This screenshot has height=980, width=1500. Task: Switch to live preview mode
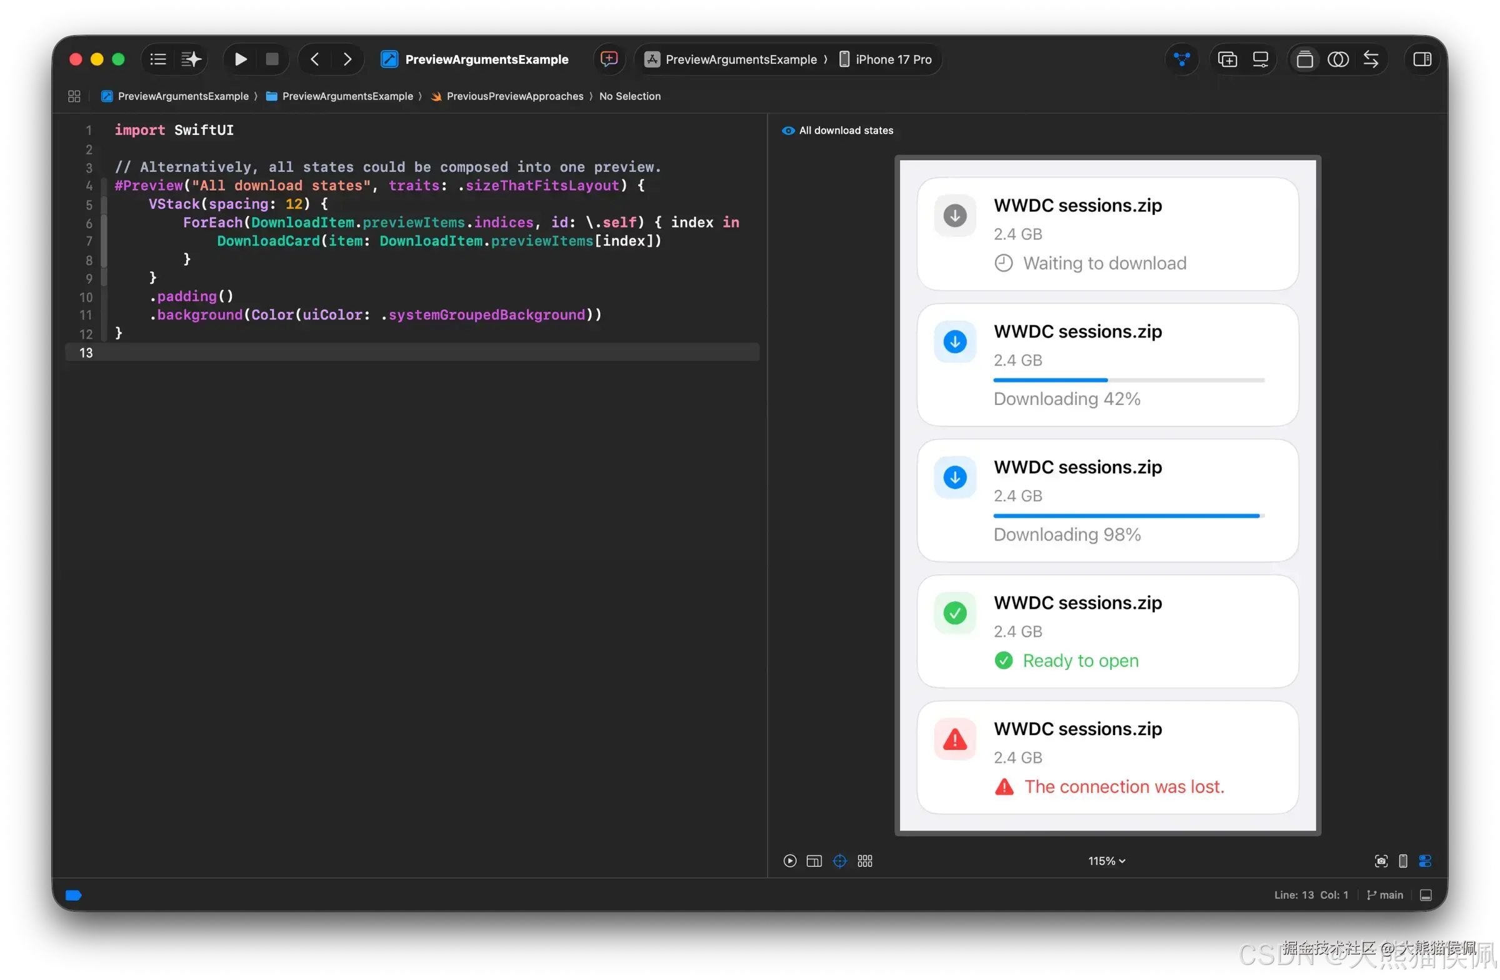pyautogui.click(x=790, y=861)
